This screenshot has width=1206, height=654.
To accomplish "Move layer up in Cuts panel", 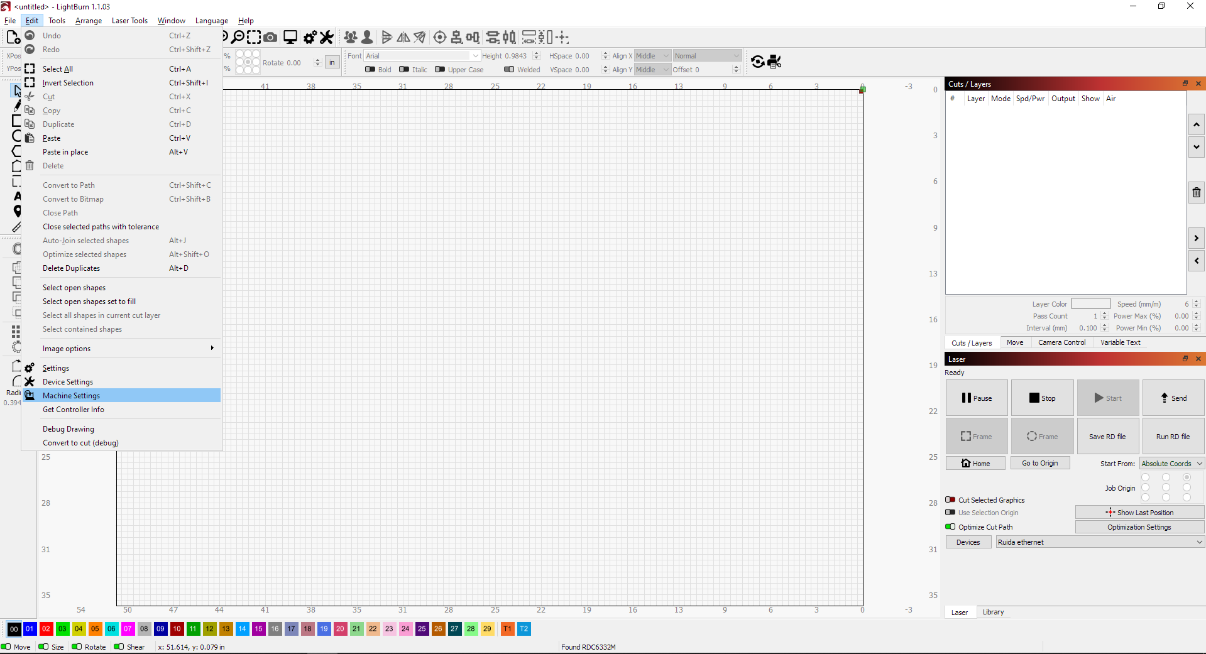I will pos(1197,124).
